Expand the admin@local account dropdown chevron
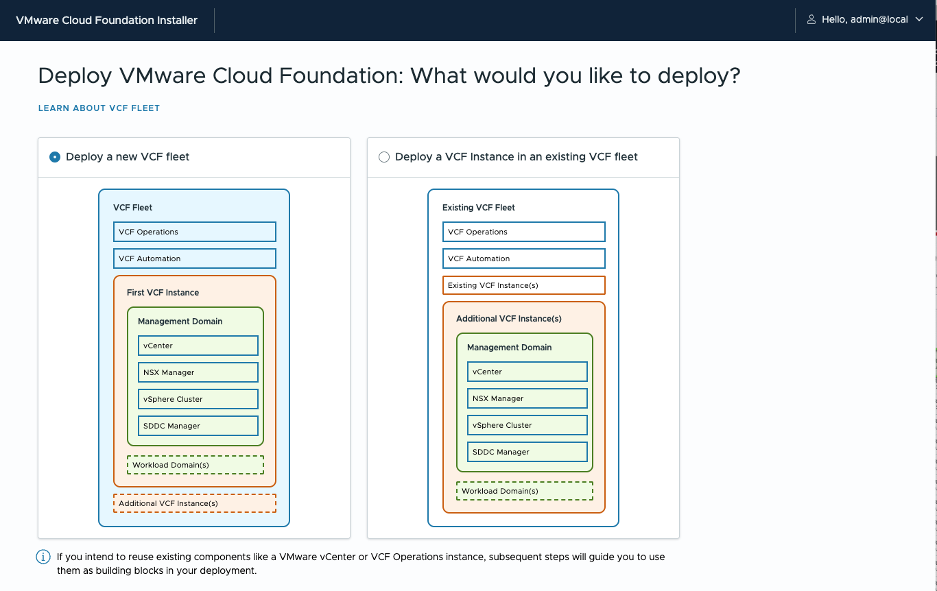This screenshot has height=591, width=937. coord(920,20)
